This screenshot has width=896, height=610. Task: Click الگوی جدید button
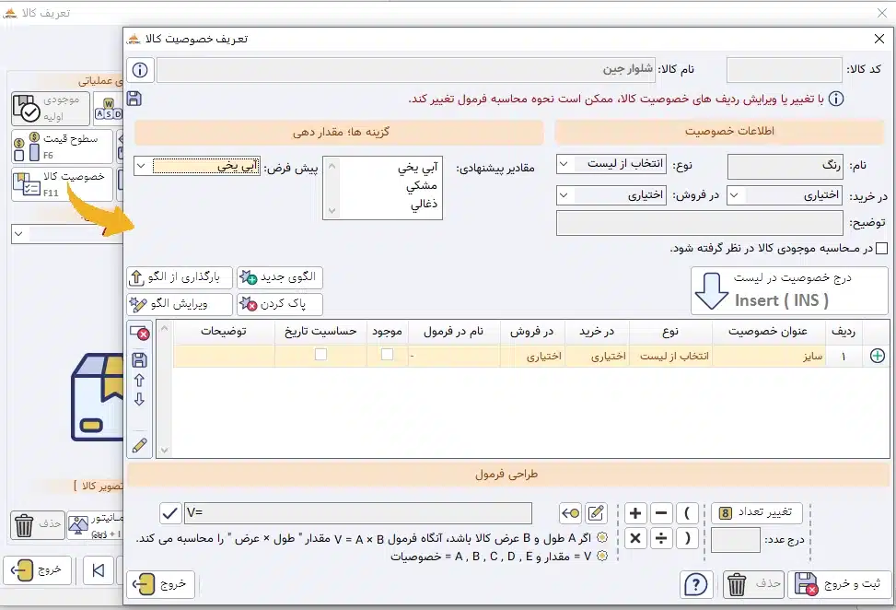coord(280,277)
